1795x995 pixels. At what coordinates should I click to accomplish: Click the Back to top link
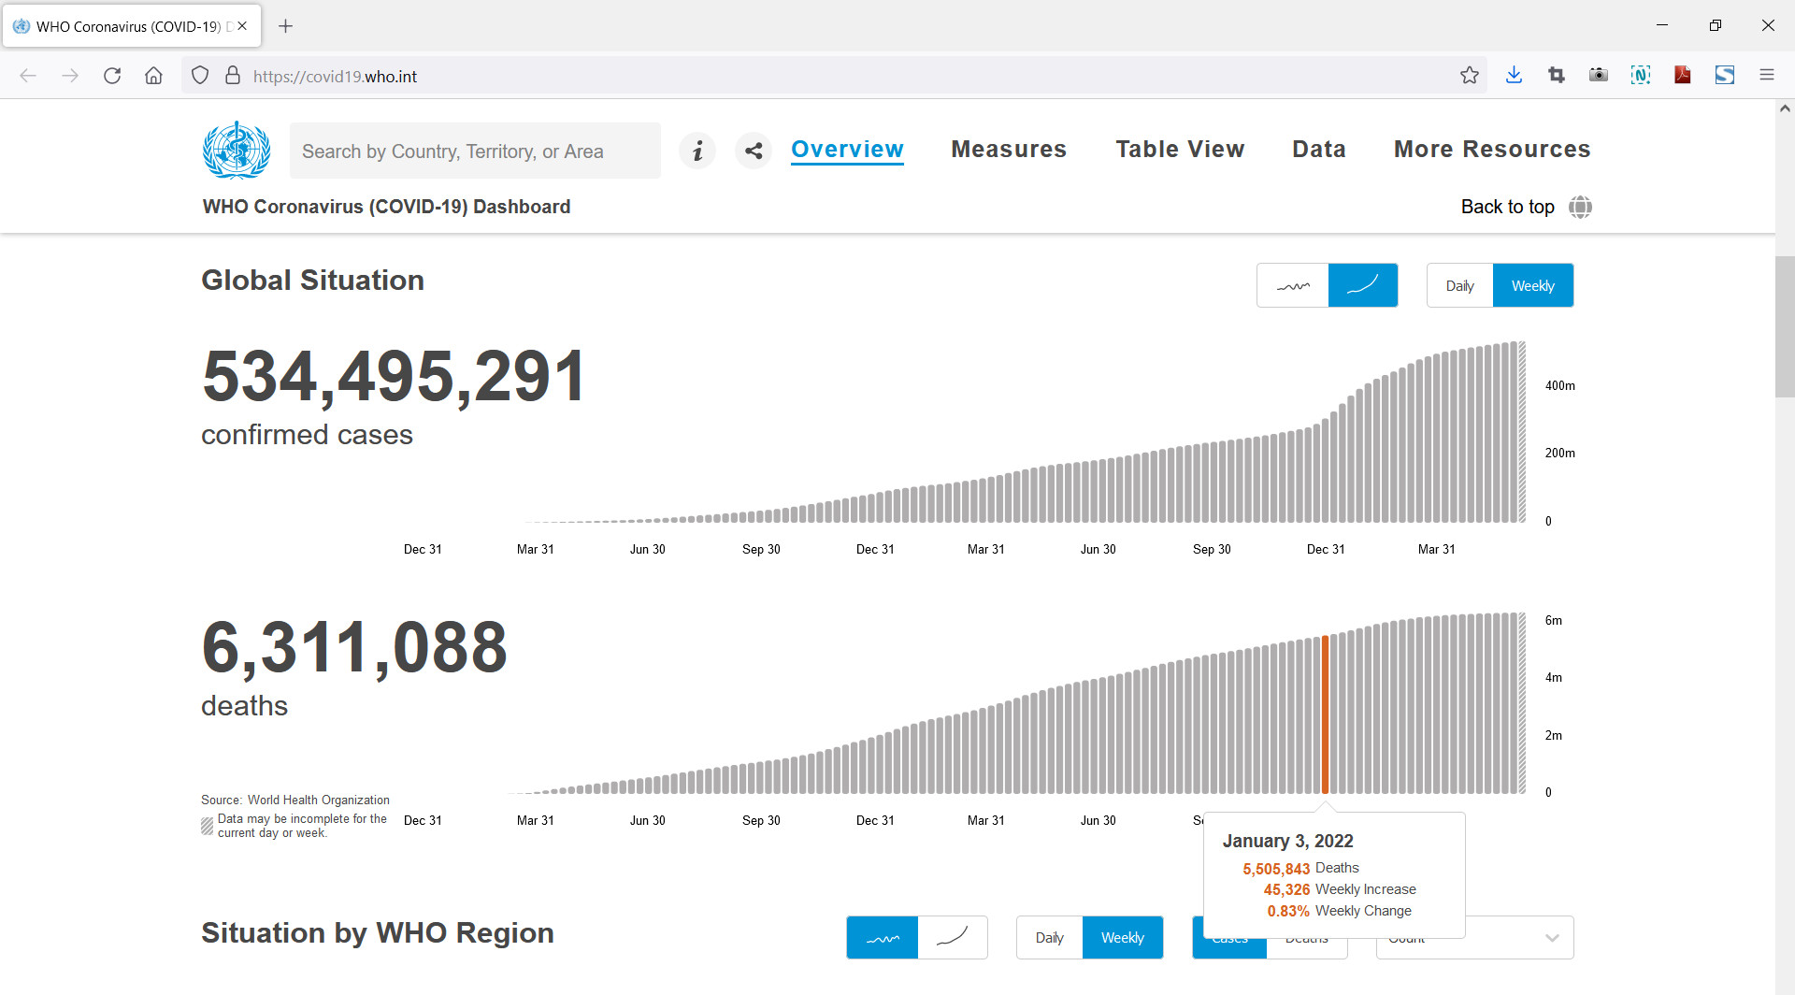(1507, 207)
